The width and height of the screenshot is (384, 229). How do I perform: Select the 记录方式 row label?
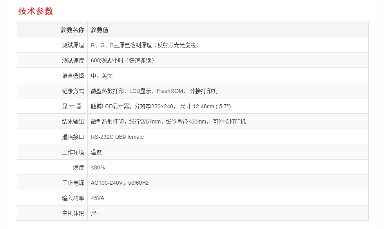tap(73, 91)
